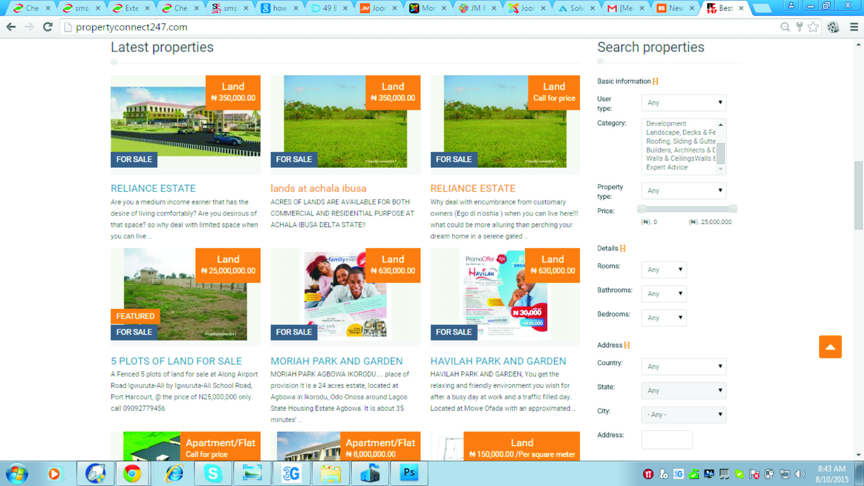Collapse the Address section toggle

627,345
